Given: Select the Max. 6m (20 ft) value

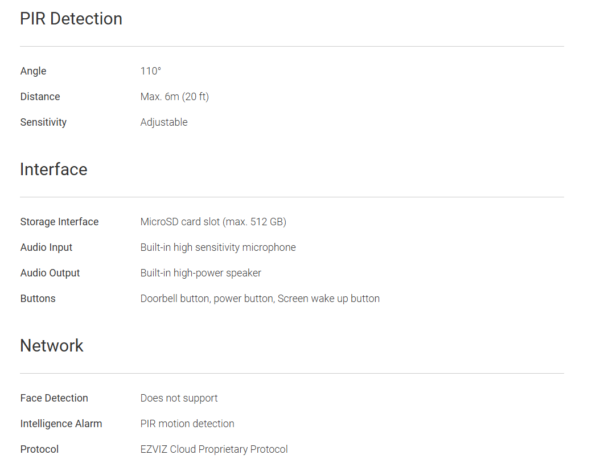Looking at the screenshot, I should pos(175,97).
